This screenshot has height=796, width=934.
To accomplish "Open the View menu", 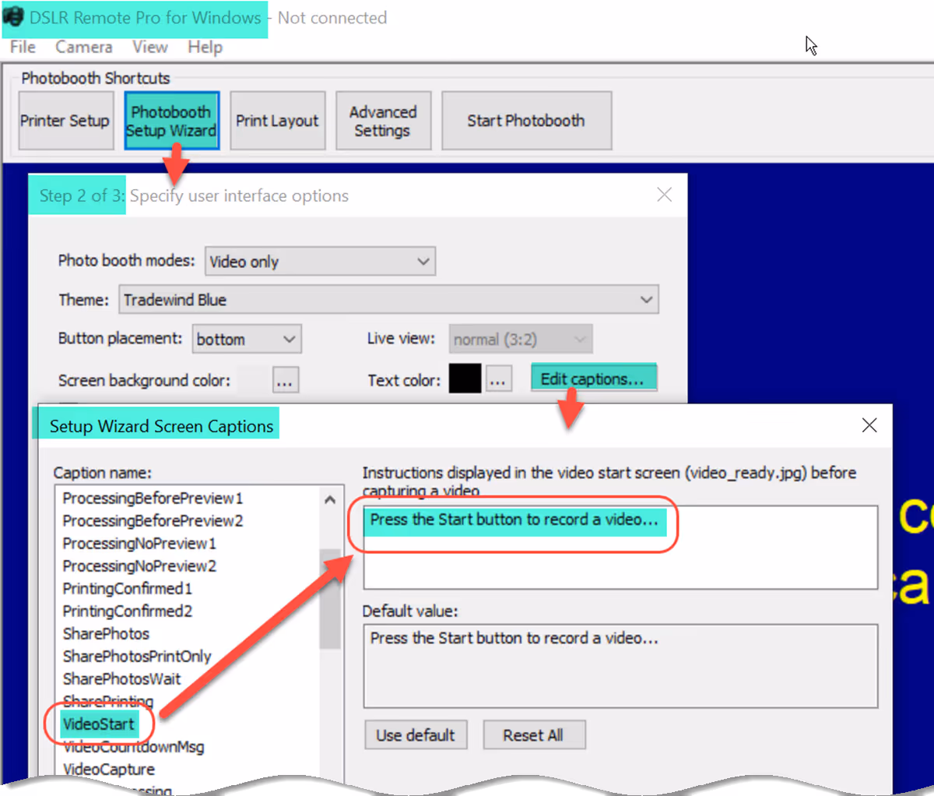I will click(x=149, y=48).
